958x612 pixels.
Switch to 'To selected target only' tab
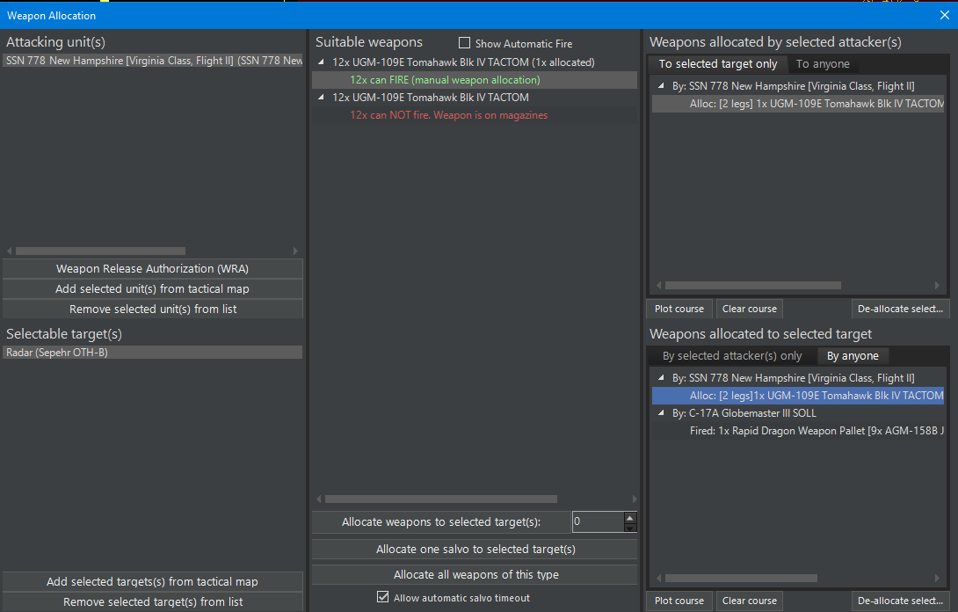click(x=717, y=63)
